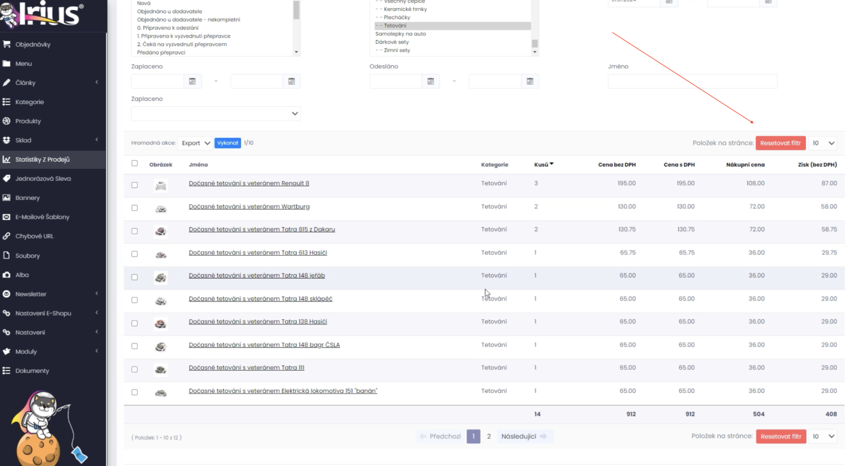
Task: Click the Tatra 148 bagr ČSLA thumbnail
Action: coord(161,347)
